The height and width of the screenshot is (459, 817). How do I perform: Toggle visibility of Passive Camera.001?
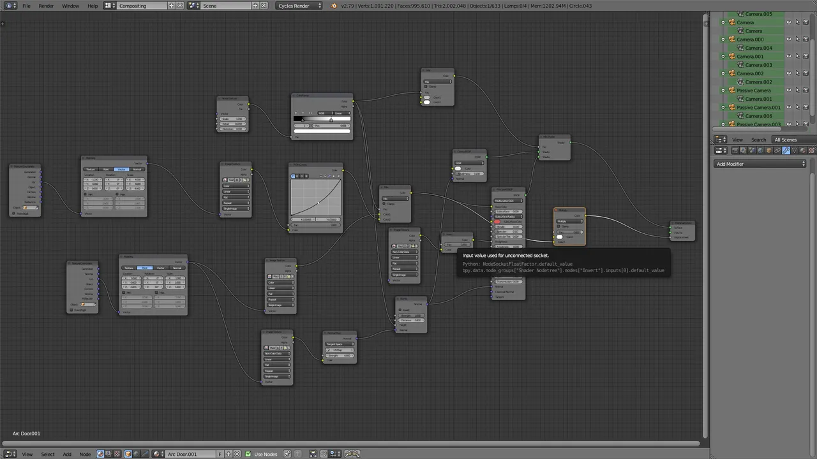coord(789,107)
